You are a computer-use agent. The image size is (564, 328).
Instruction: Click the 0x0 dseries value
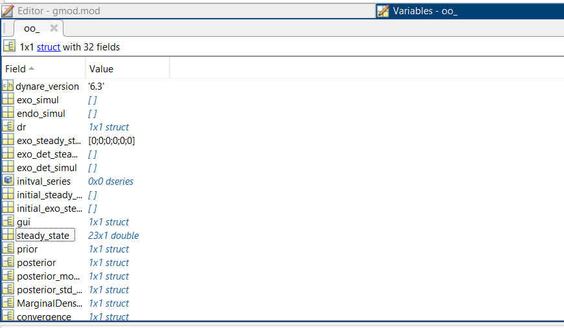(x=111, y=181)
